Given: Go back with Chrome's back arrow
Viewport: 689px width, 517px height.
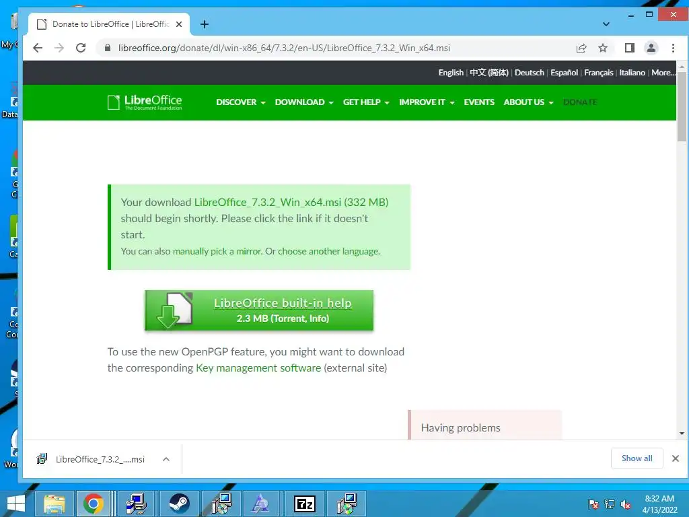Looking at the screenshot, I should [x=38, y=48].
